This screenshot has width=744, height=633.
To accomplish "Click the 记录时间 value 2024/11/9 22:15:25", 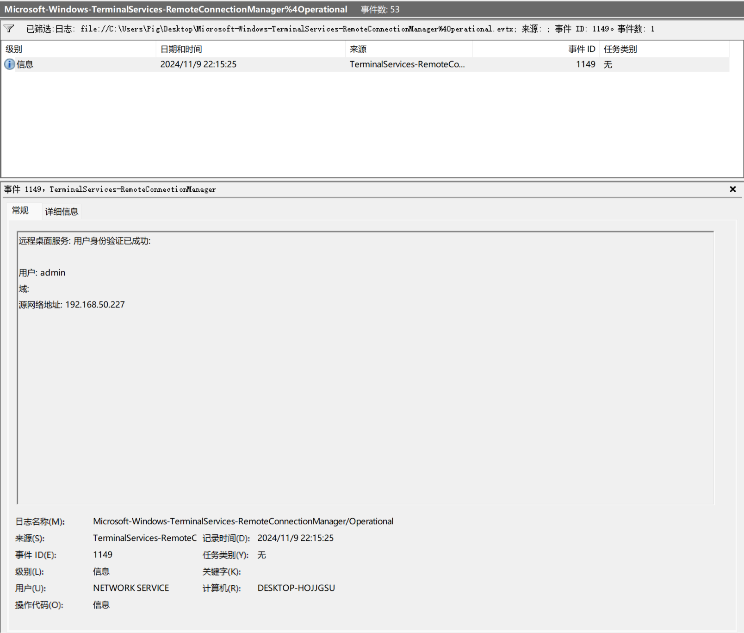I will point(295,538).
